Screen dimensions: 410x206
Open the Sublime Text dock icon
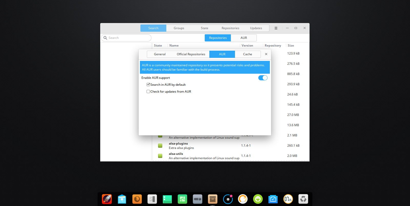(152, 199)
